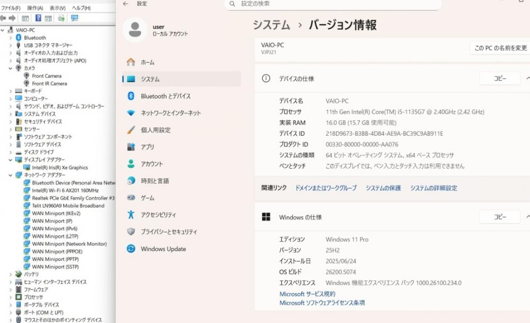530x323 pixels.
Task: Click the Bluetooth icon in device tree
Action: [19, 38]
